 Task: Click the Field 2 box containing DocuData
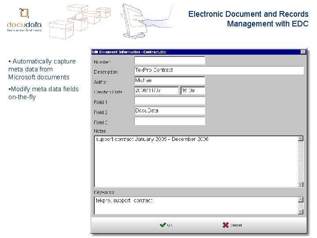(170, 111)
